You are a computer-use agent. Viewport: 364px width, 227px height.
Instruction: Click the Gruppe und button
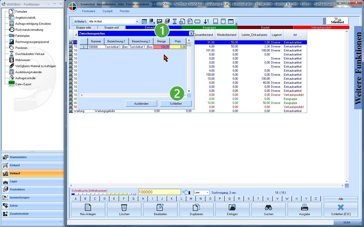(x=111, y=27)
